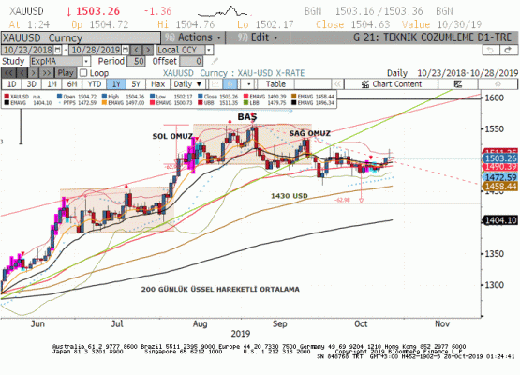The height and width of the screenshot is (375, 520).
Task: Open the end date calendar picker icon
Action: (x=125, y=50)
